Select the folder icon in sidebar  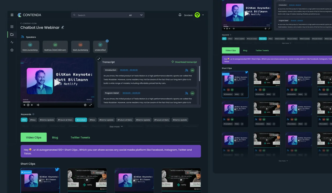12,34
